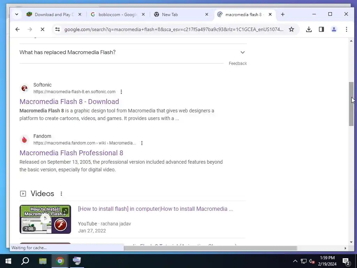Click the Softonic site favicon

(x=24, y=88)
